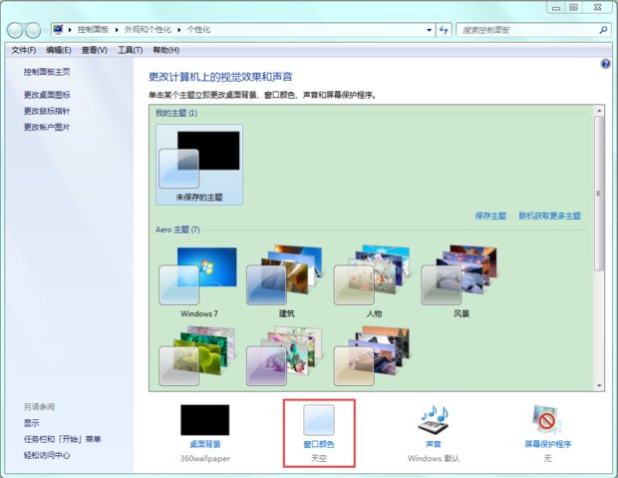
Task: Open Display (显示) link in sidebar
Action: 32,423
